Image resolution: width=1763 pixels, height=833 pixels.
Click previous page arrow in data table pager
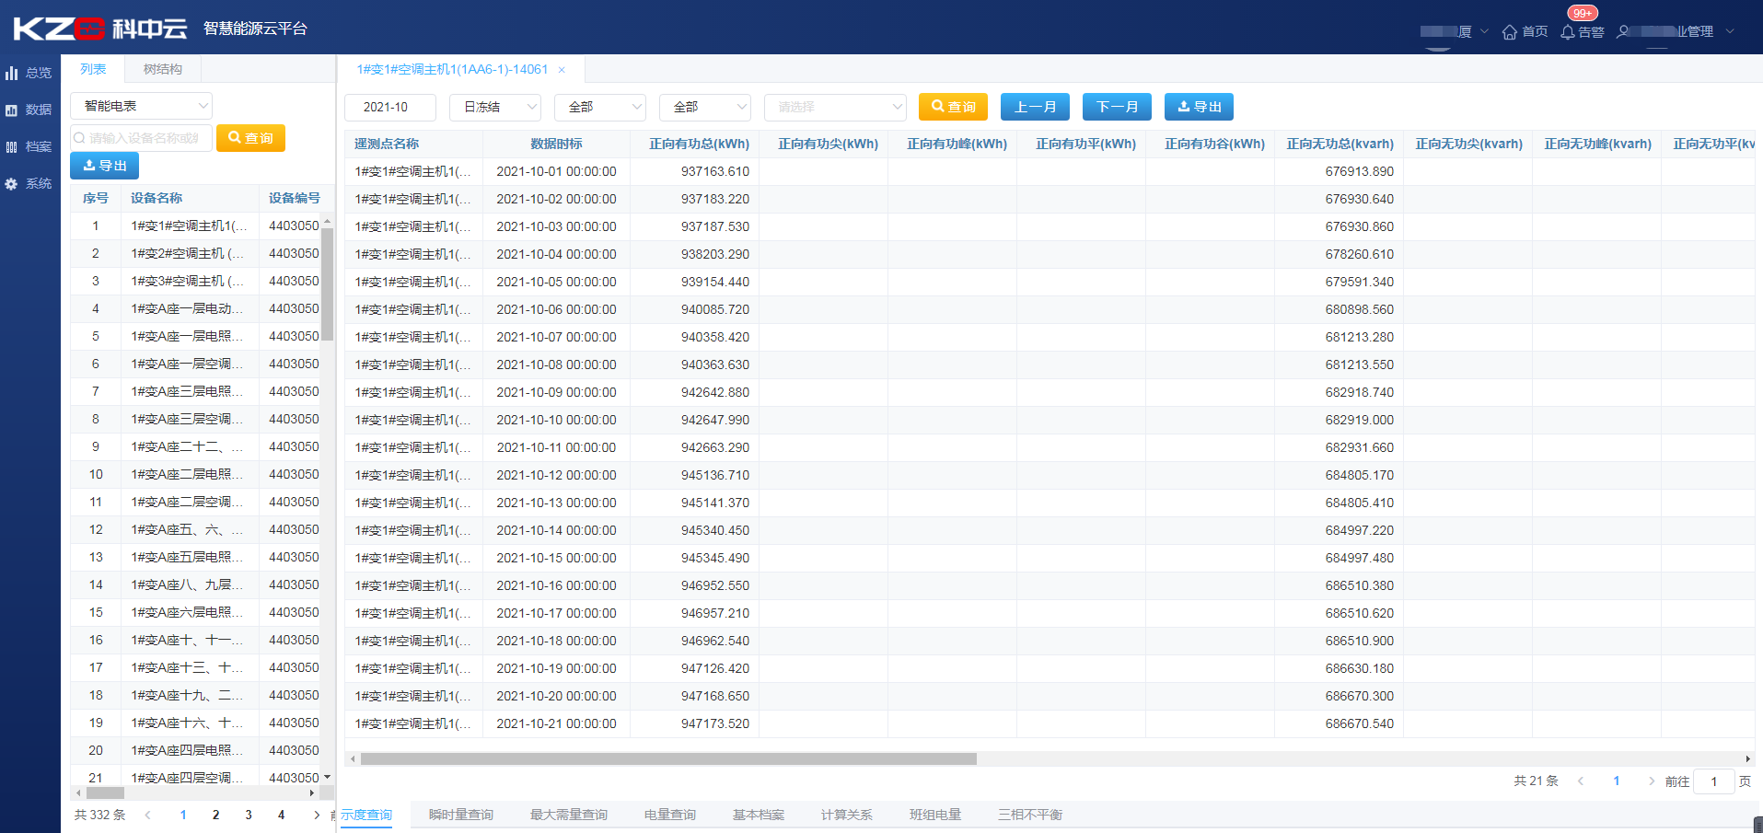pyautogui.click(x=1581, y=781)
